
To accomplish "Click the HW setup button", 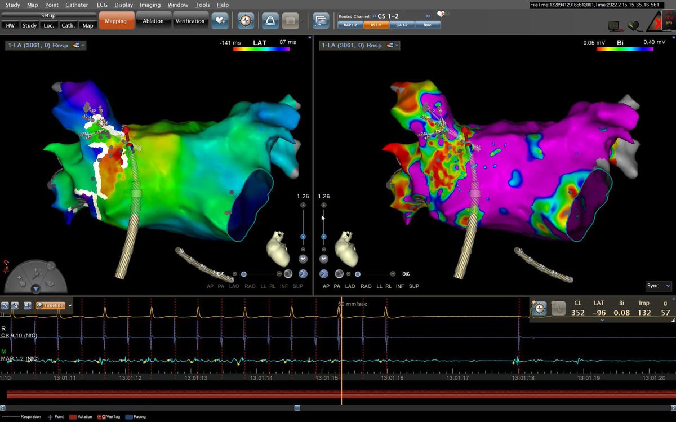I will click(x=10, y=25).
